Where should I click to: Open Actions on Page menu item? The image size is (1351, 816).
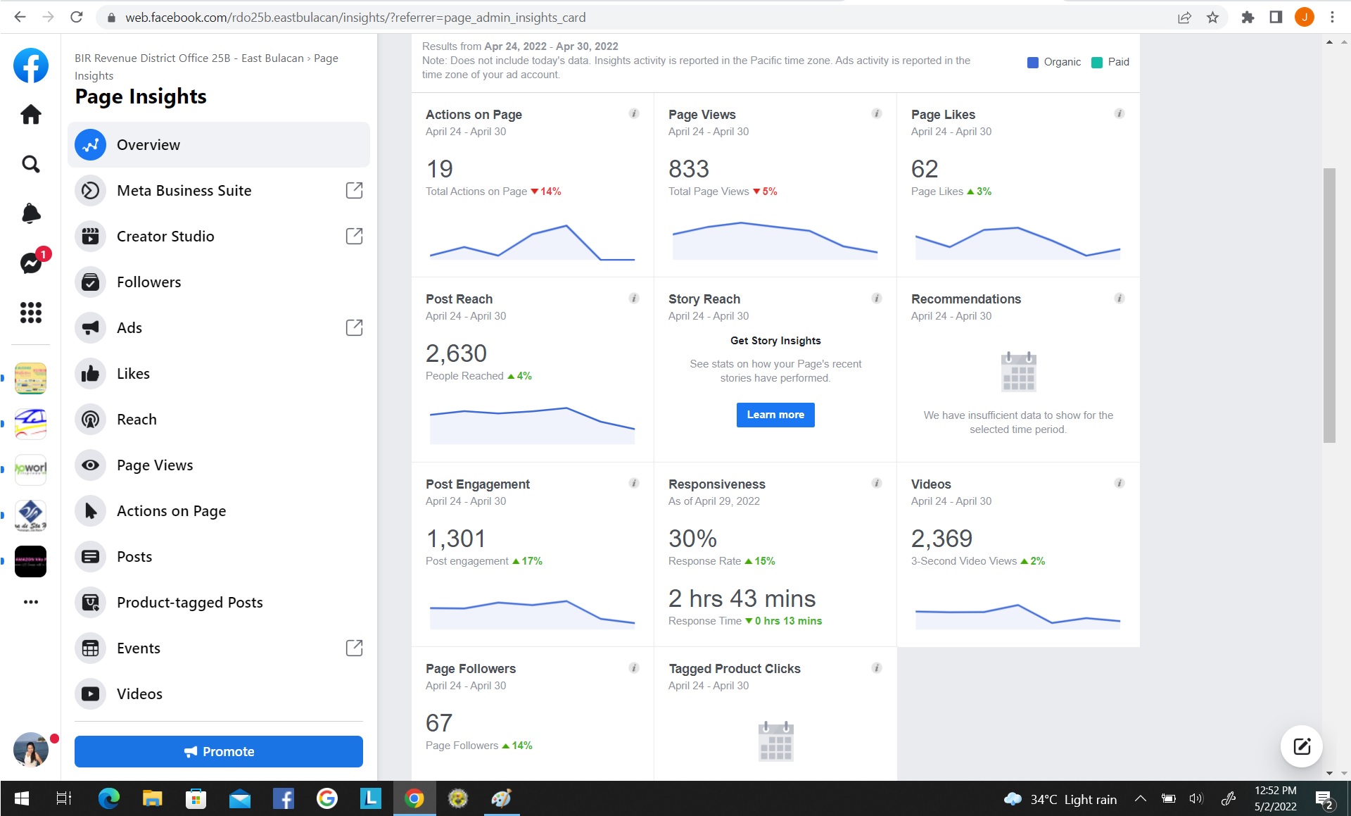click(171, 510)
